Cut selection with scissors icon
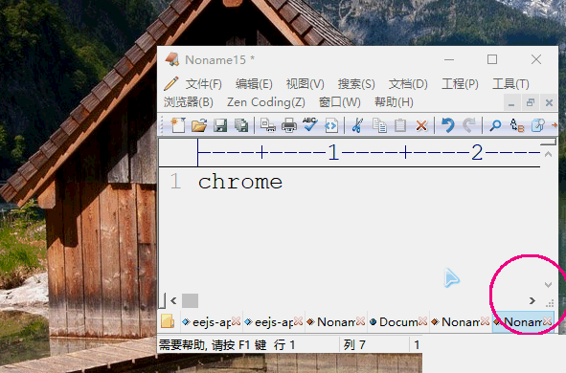 (x=357, y=125)
